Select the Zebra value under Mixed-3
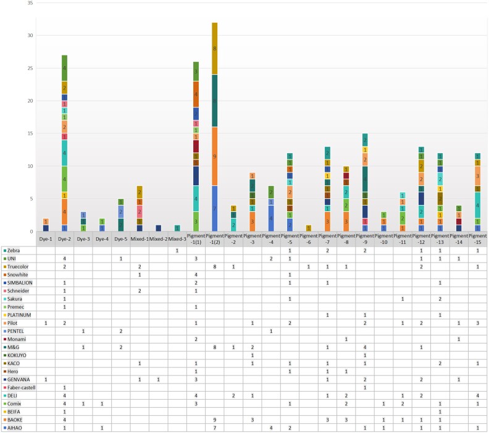 [177, 250]
